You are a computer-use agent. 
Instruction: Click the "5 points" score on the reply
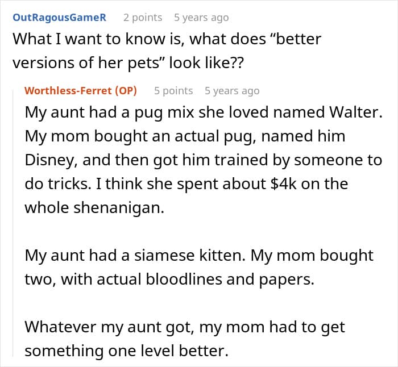(173, 91)
